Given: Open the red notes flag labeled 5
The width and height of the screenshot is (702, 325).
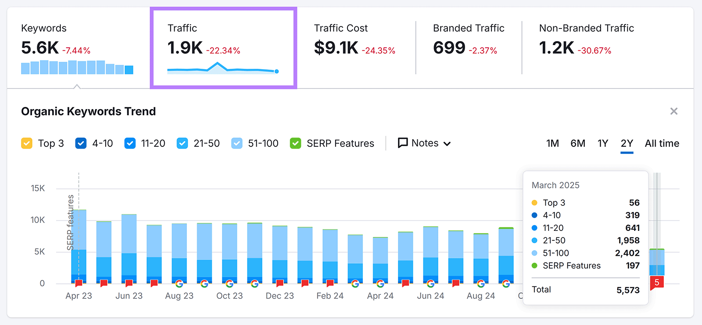Looking at the screenshot, I should (x=657, y=283).
